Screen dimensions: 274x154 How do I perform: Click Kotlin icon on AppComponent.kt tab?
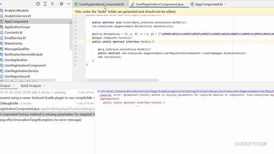tap(192, 4)
